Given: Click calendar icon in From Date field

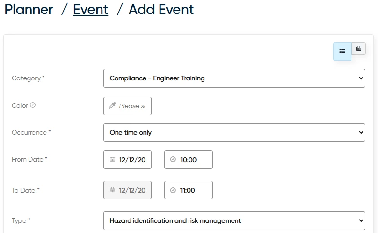Looking at the screenshot, I should (113, 160).
